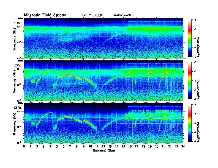Click the "14" tick on the time axis
Image resolution: width=218 pixels, height=168 pixels.
pos(117,146)
